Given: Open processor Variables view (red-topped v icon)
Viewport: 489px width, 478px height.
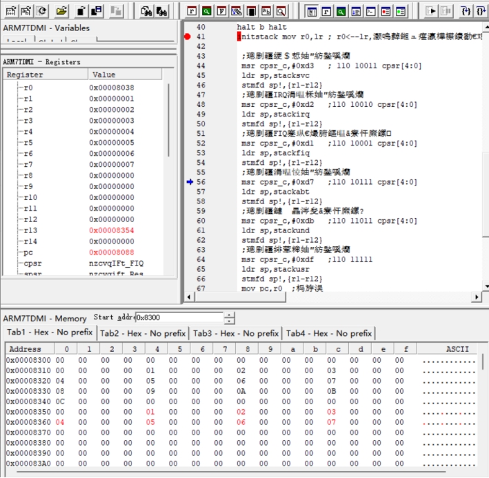Looking at the screenshot, I should (x=221, y=12).
